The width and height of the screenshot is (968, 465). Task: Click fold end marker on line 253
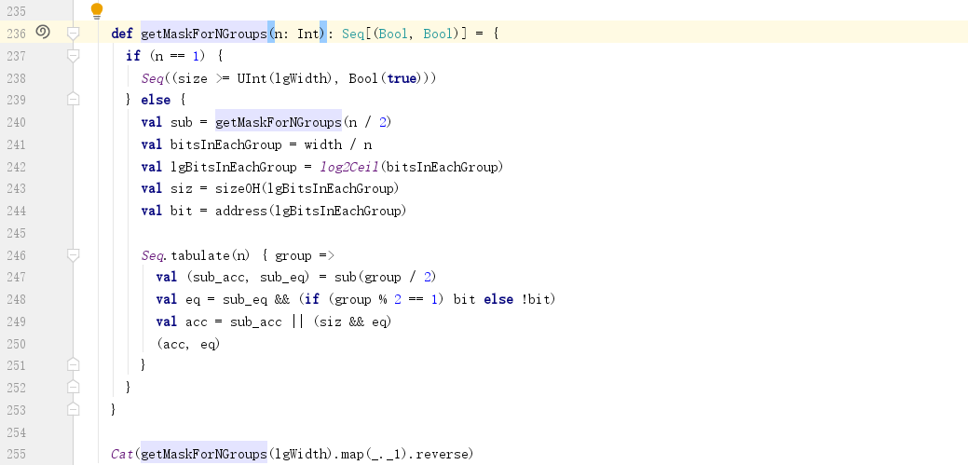click(73, 409)
